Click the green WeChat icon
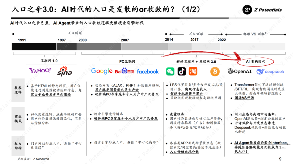The width and height of the screenshot is (293, 164). [170, 72]
